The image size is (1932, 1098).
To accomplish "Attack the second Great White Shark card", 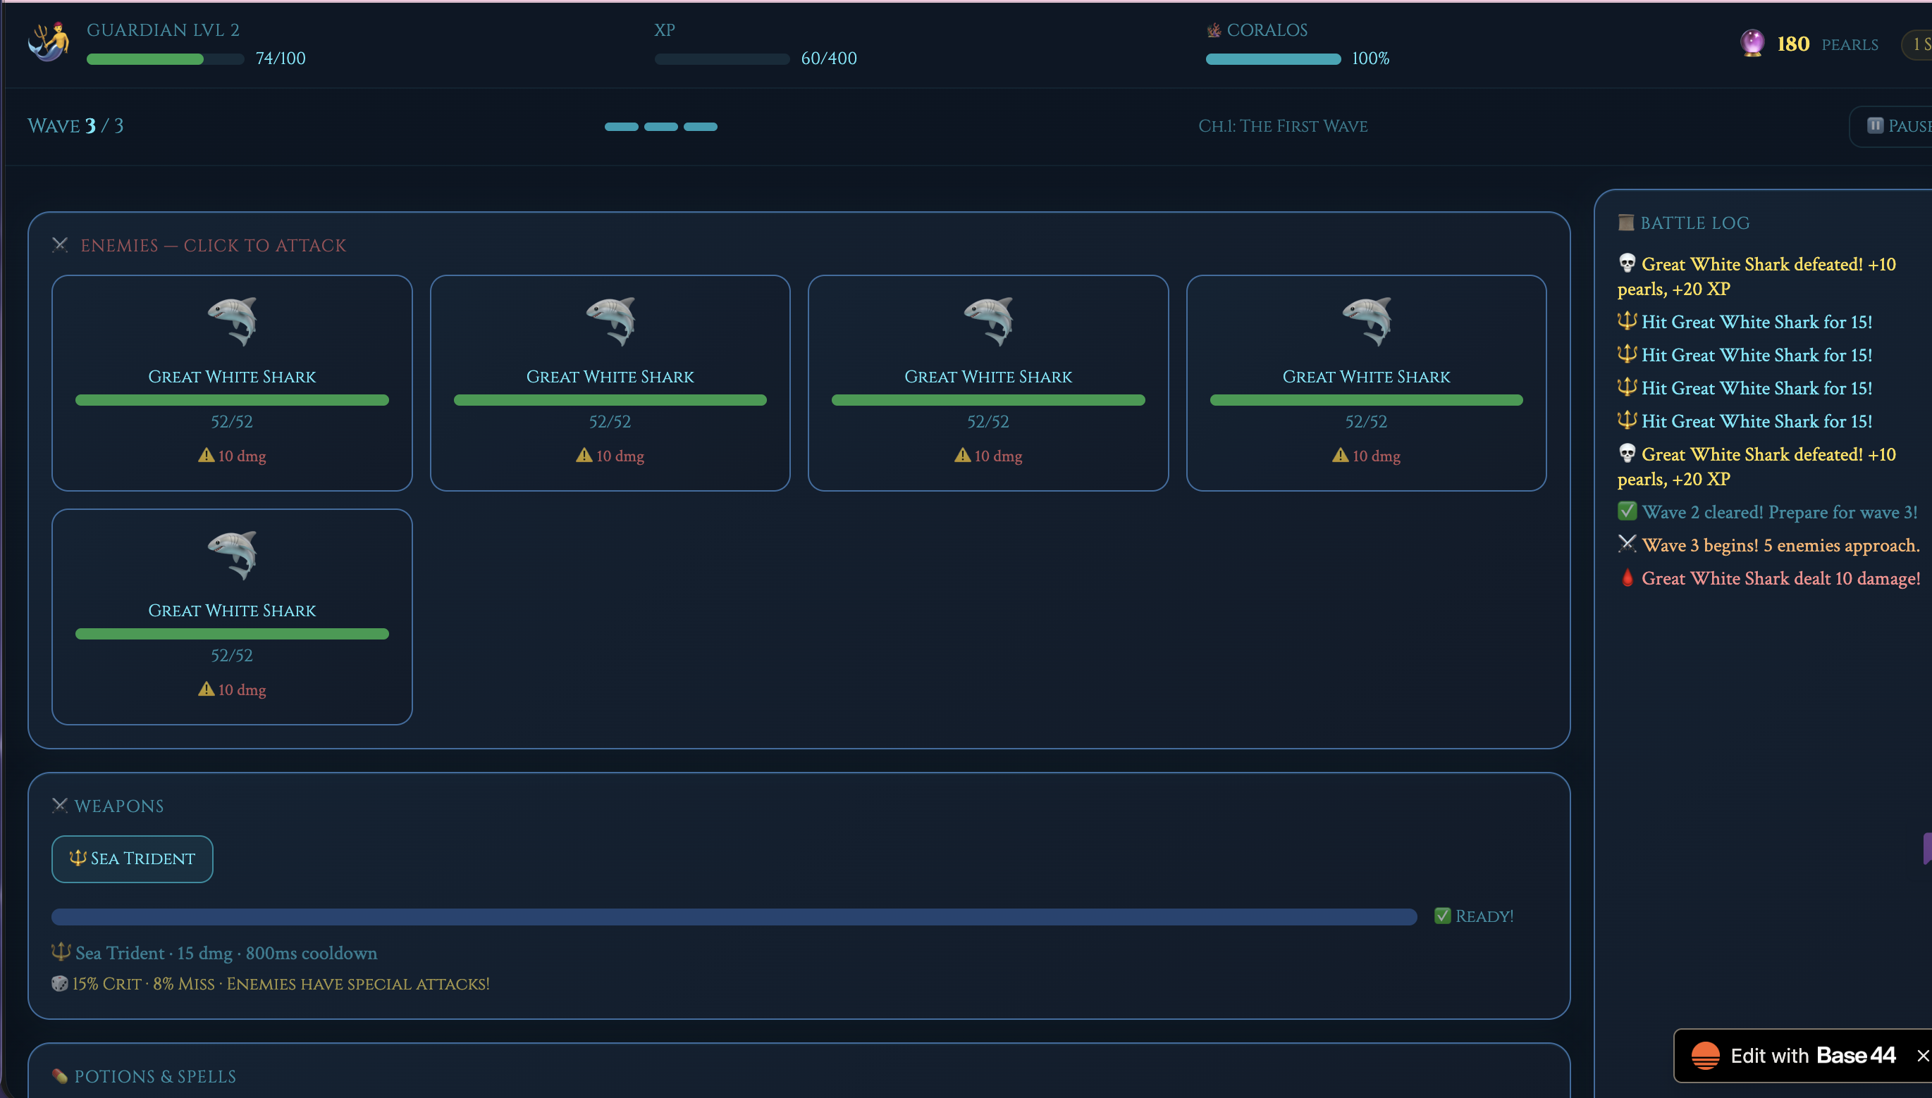I will point(610,382).
